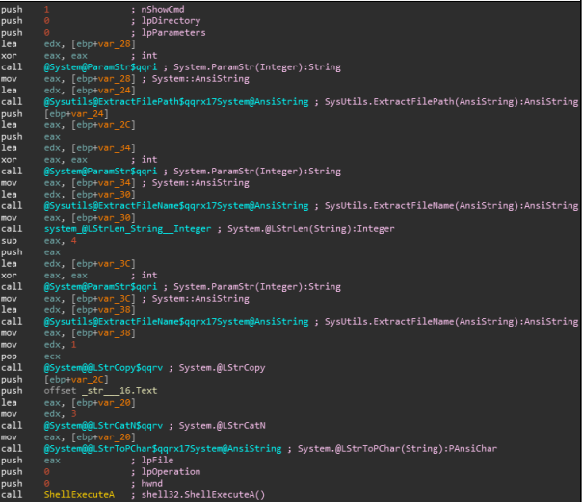
Task: Click var_2C in the push instruction
Action: [x=88, y=380]
